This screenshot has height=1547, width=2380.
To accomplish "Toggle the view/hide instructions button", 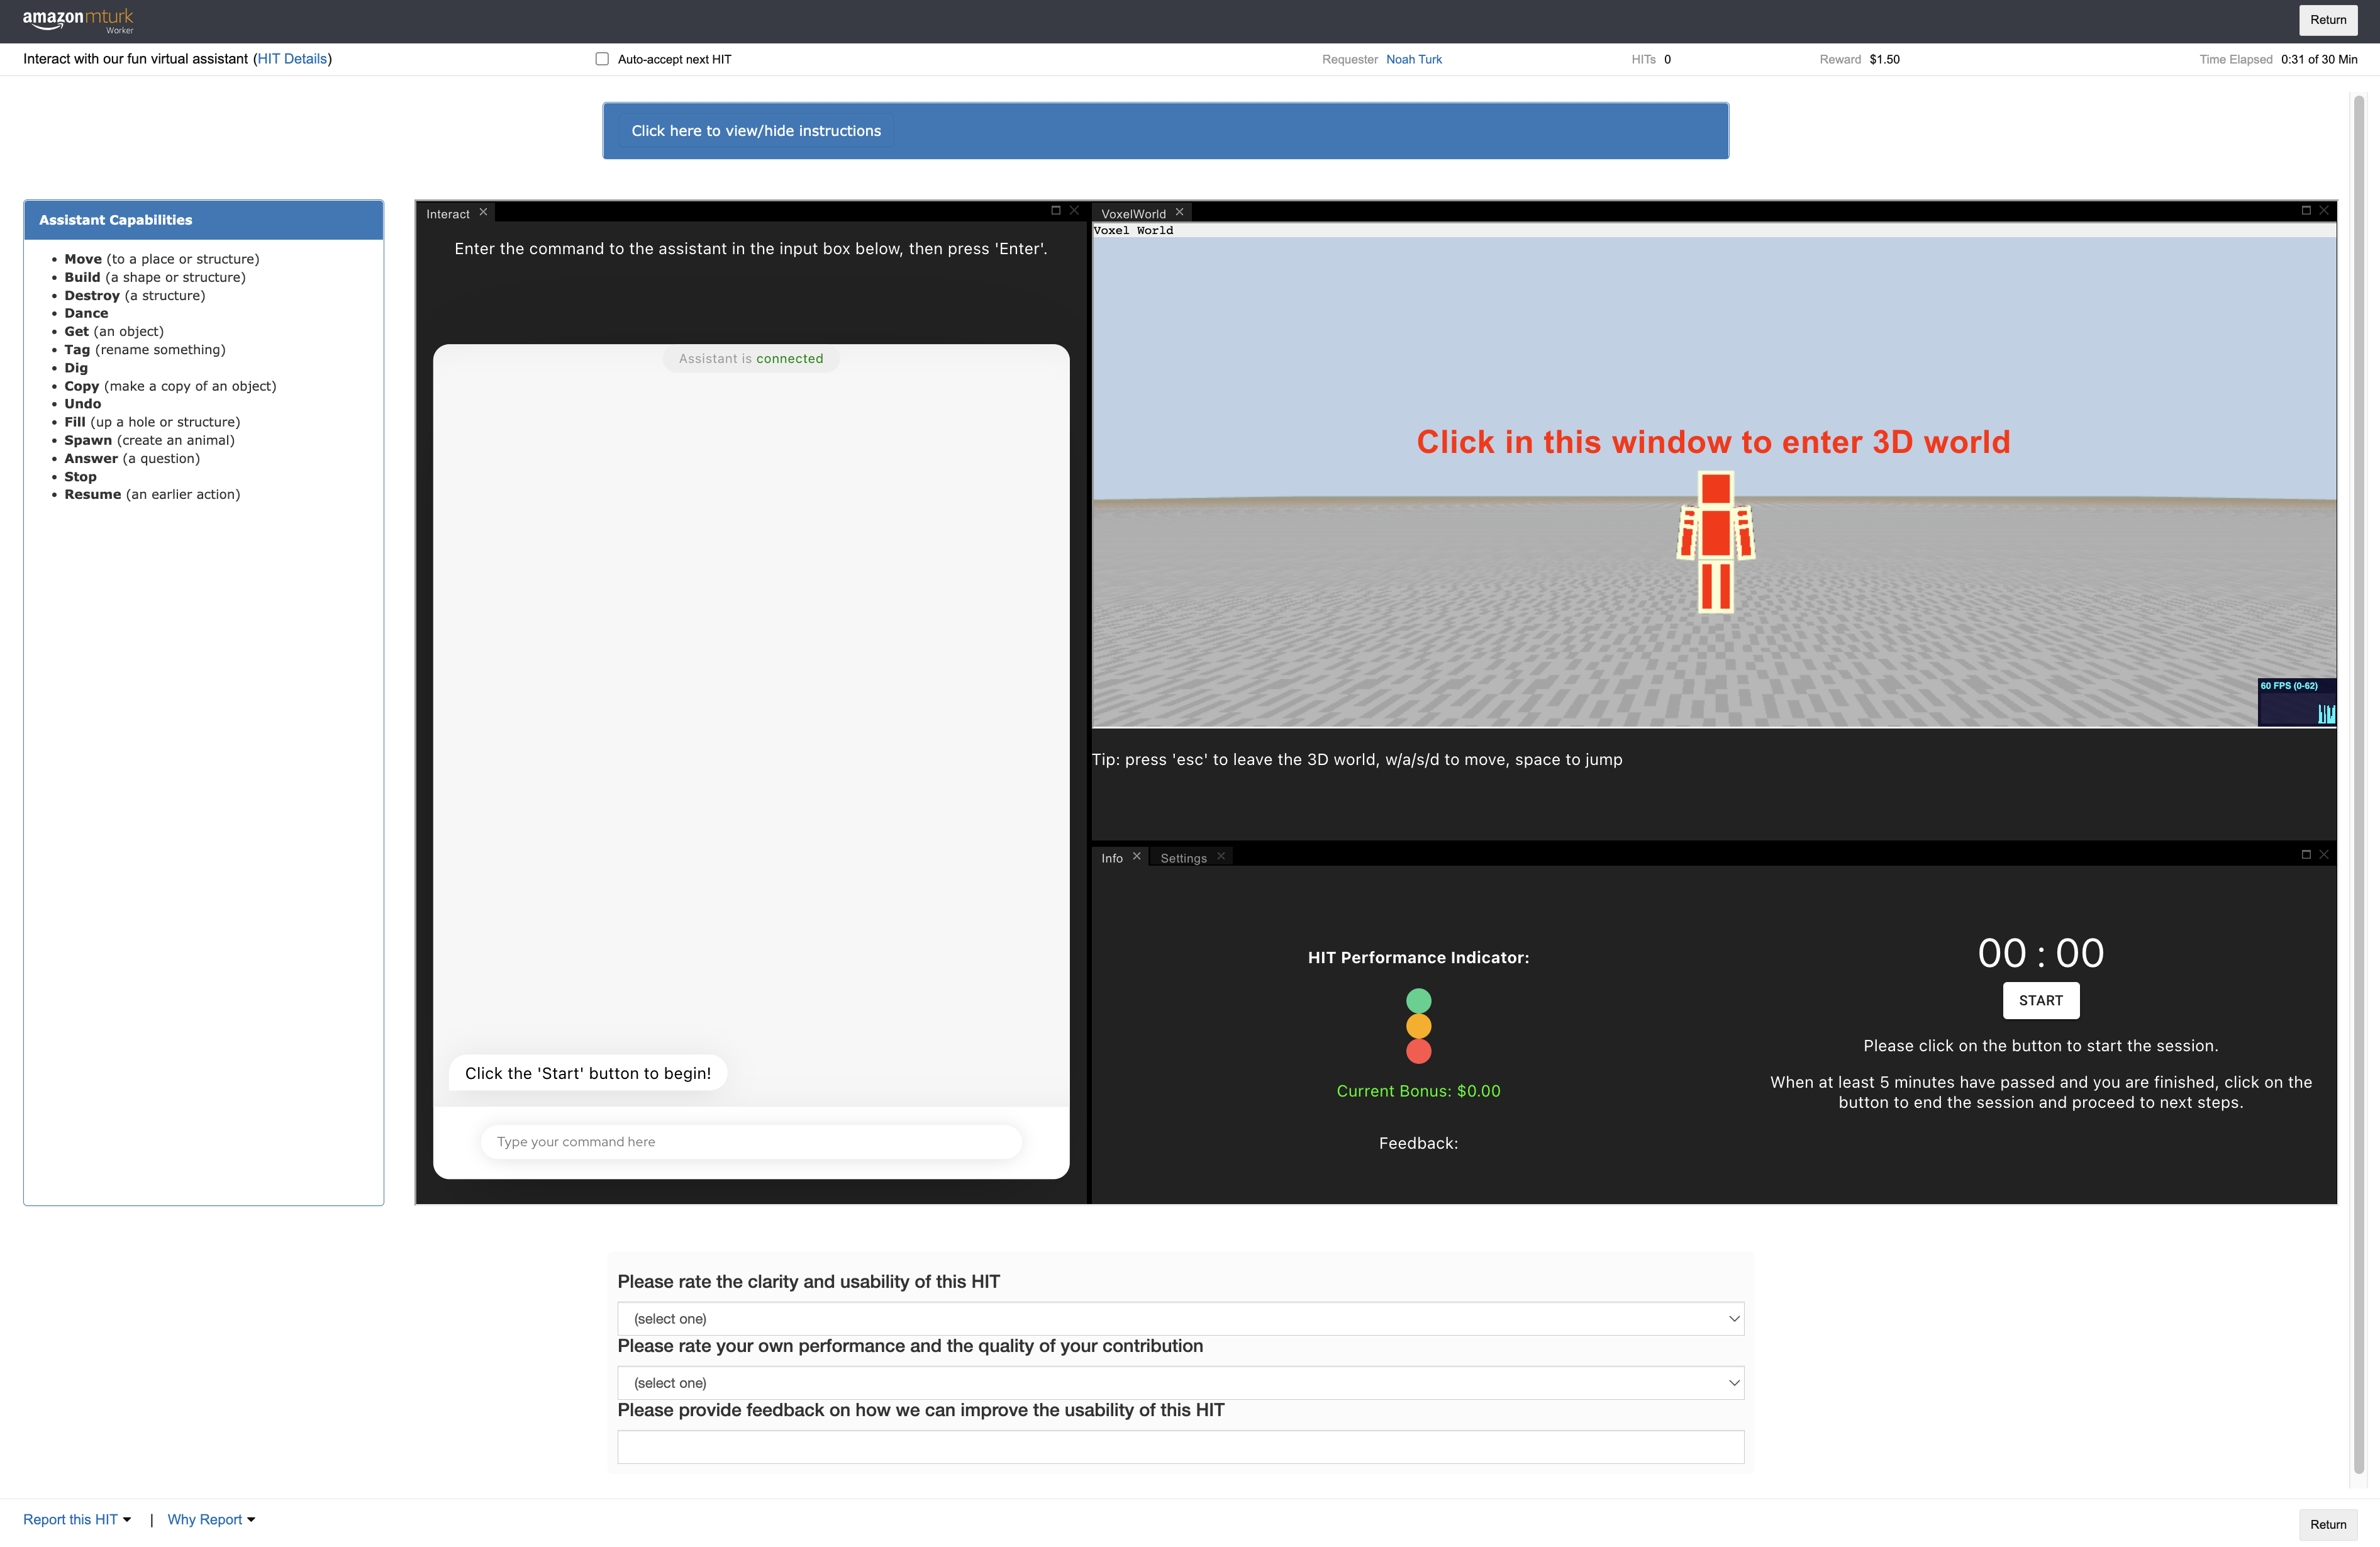I will pyautogui.click(x=756, y=131).
